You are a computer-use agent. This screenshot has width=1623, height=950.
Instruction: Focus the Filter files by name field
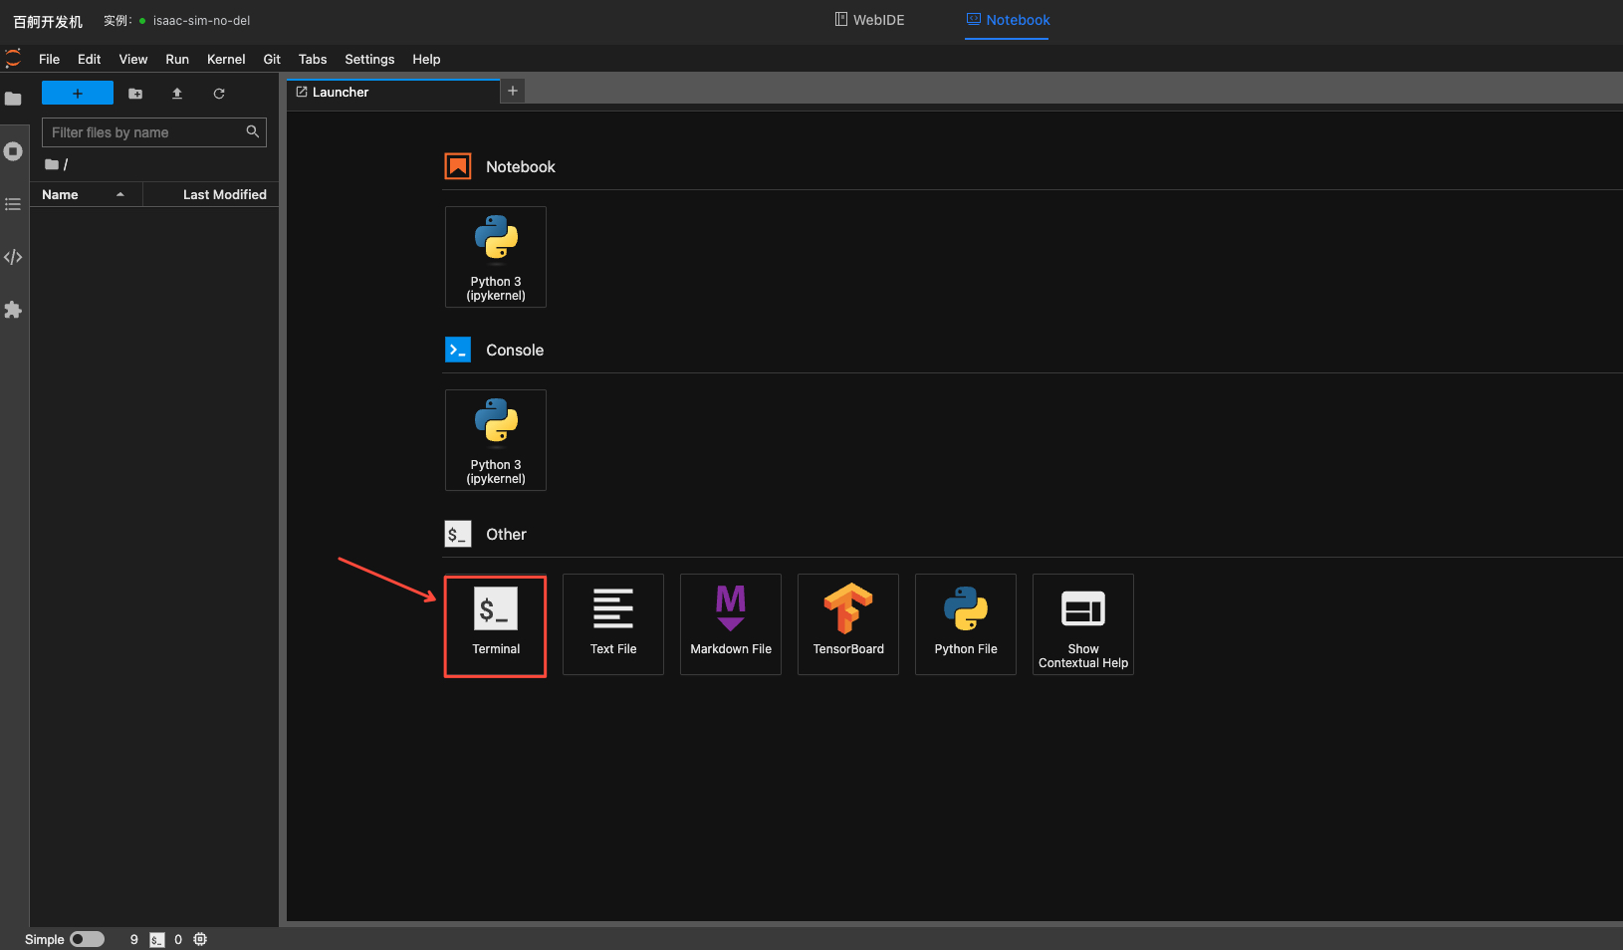tap(144, 132)
